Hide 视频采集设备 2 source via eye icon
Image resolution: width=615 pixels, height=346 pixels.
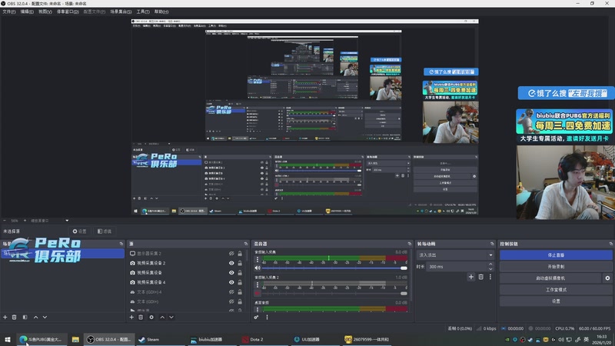pos(231,263)
